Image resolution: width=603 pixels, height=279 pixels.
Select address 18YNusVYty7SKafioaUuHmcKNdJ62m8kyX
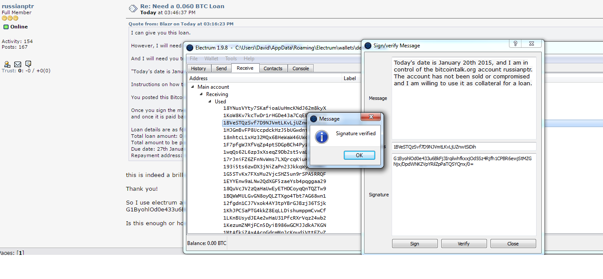[x=274, y=108]
